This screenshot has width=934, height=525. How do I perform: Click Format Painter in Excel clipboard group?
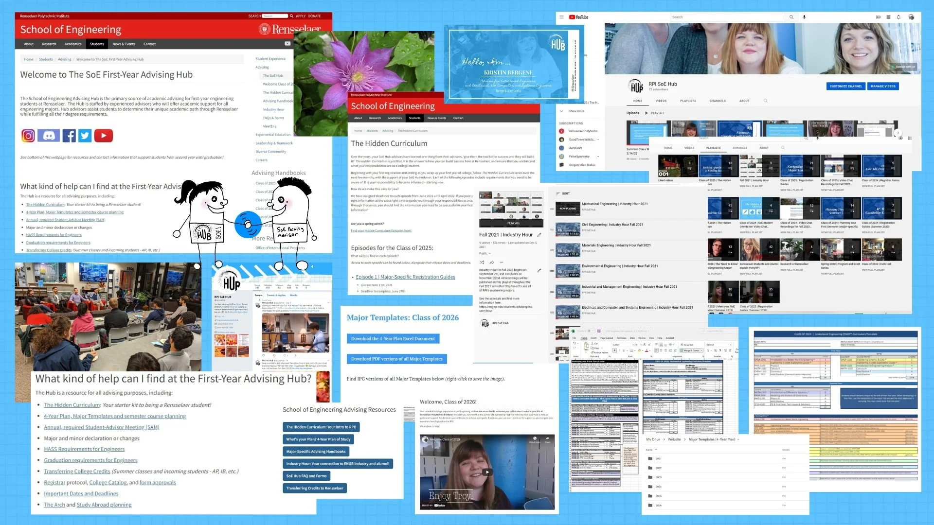[600, 352]
